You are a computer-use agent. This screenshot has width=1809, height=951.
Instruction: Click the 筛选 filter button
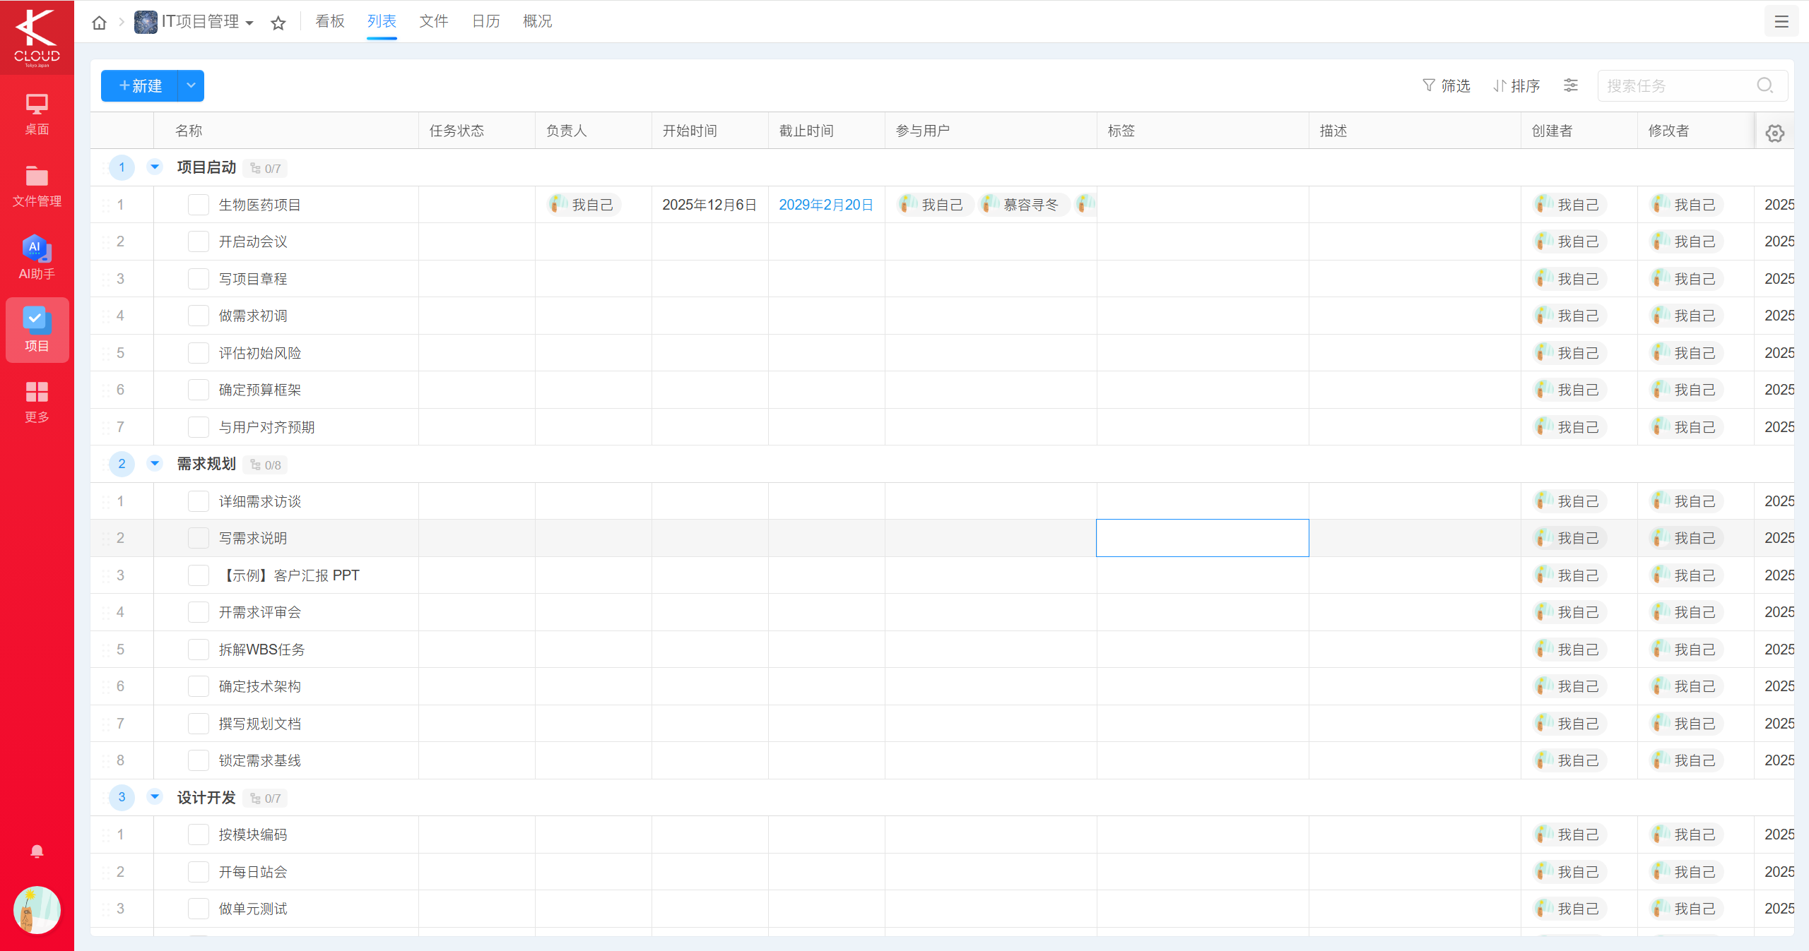[1446, 85]
